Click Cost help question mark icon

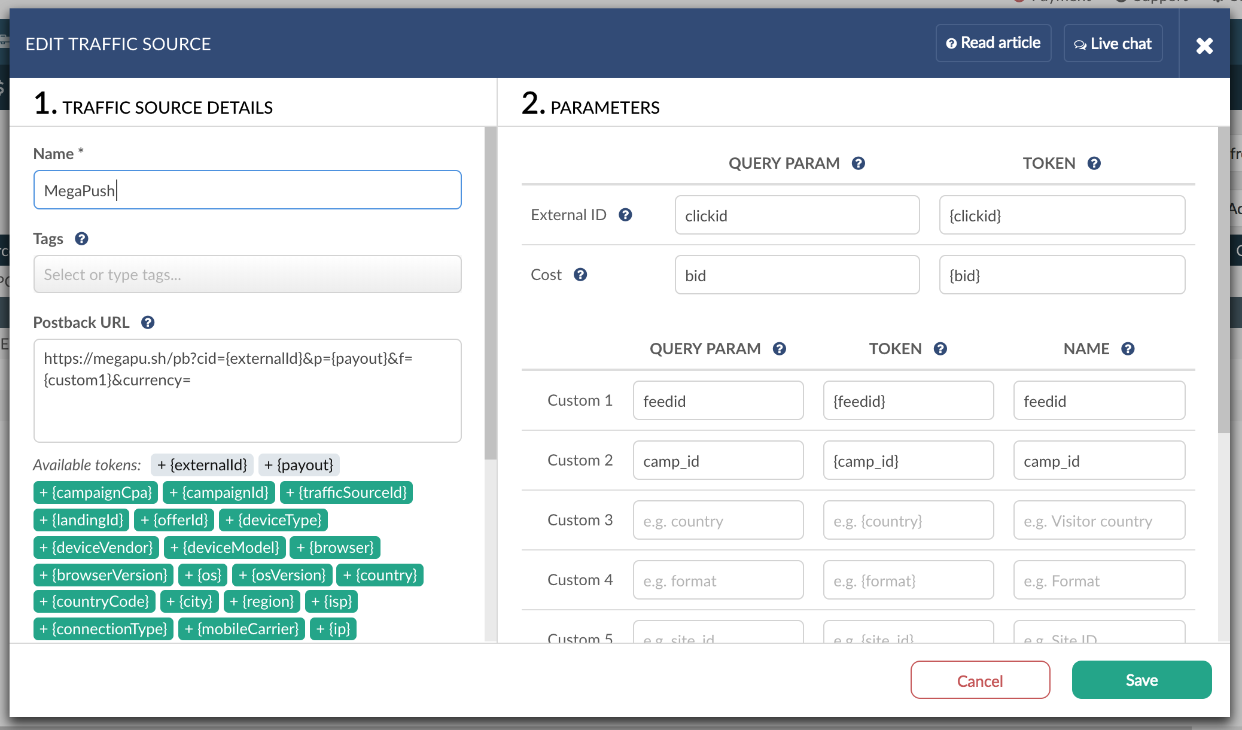pos(580,275)
